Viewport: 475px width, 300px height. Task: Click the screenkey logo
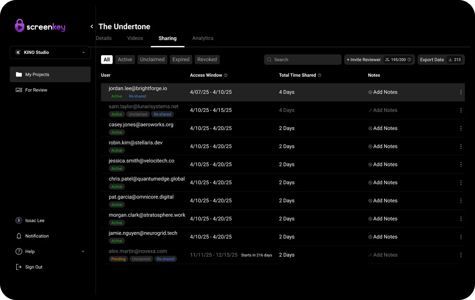click(40, 26)
